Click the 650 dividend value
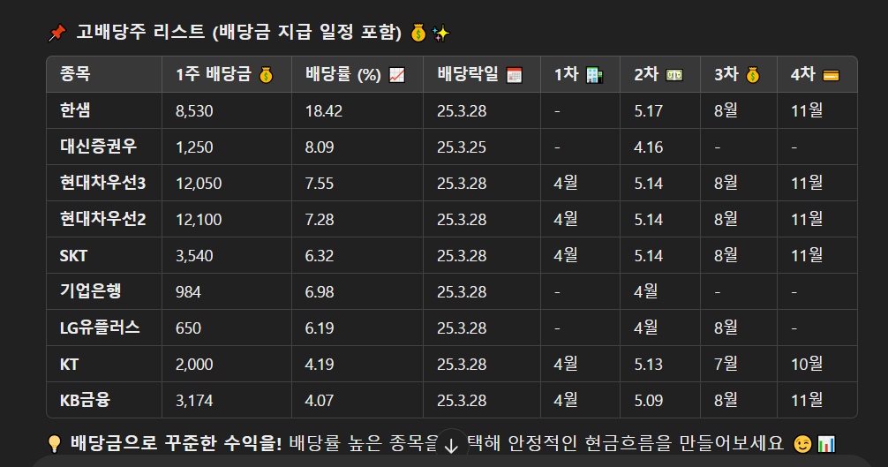 (x=188, y=328)
